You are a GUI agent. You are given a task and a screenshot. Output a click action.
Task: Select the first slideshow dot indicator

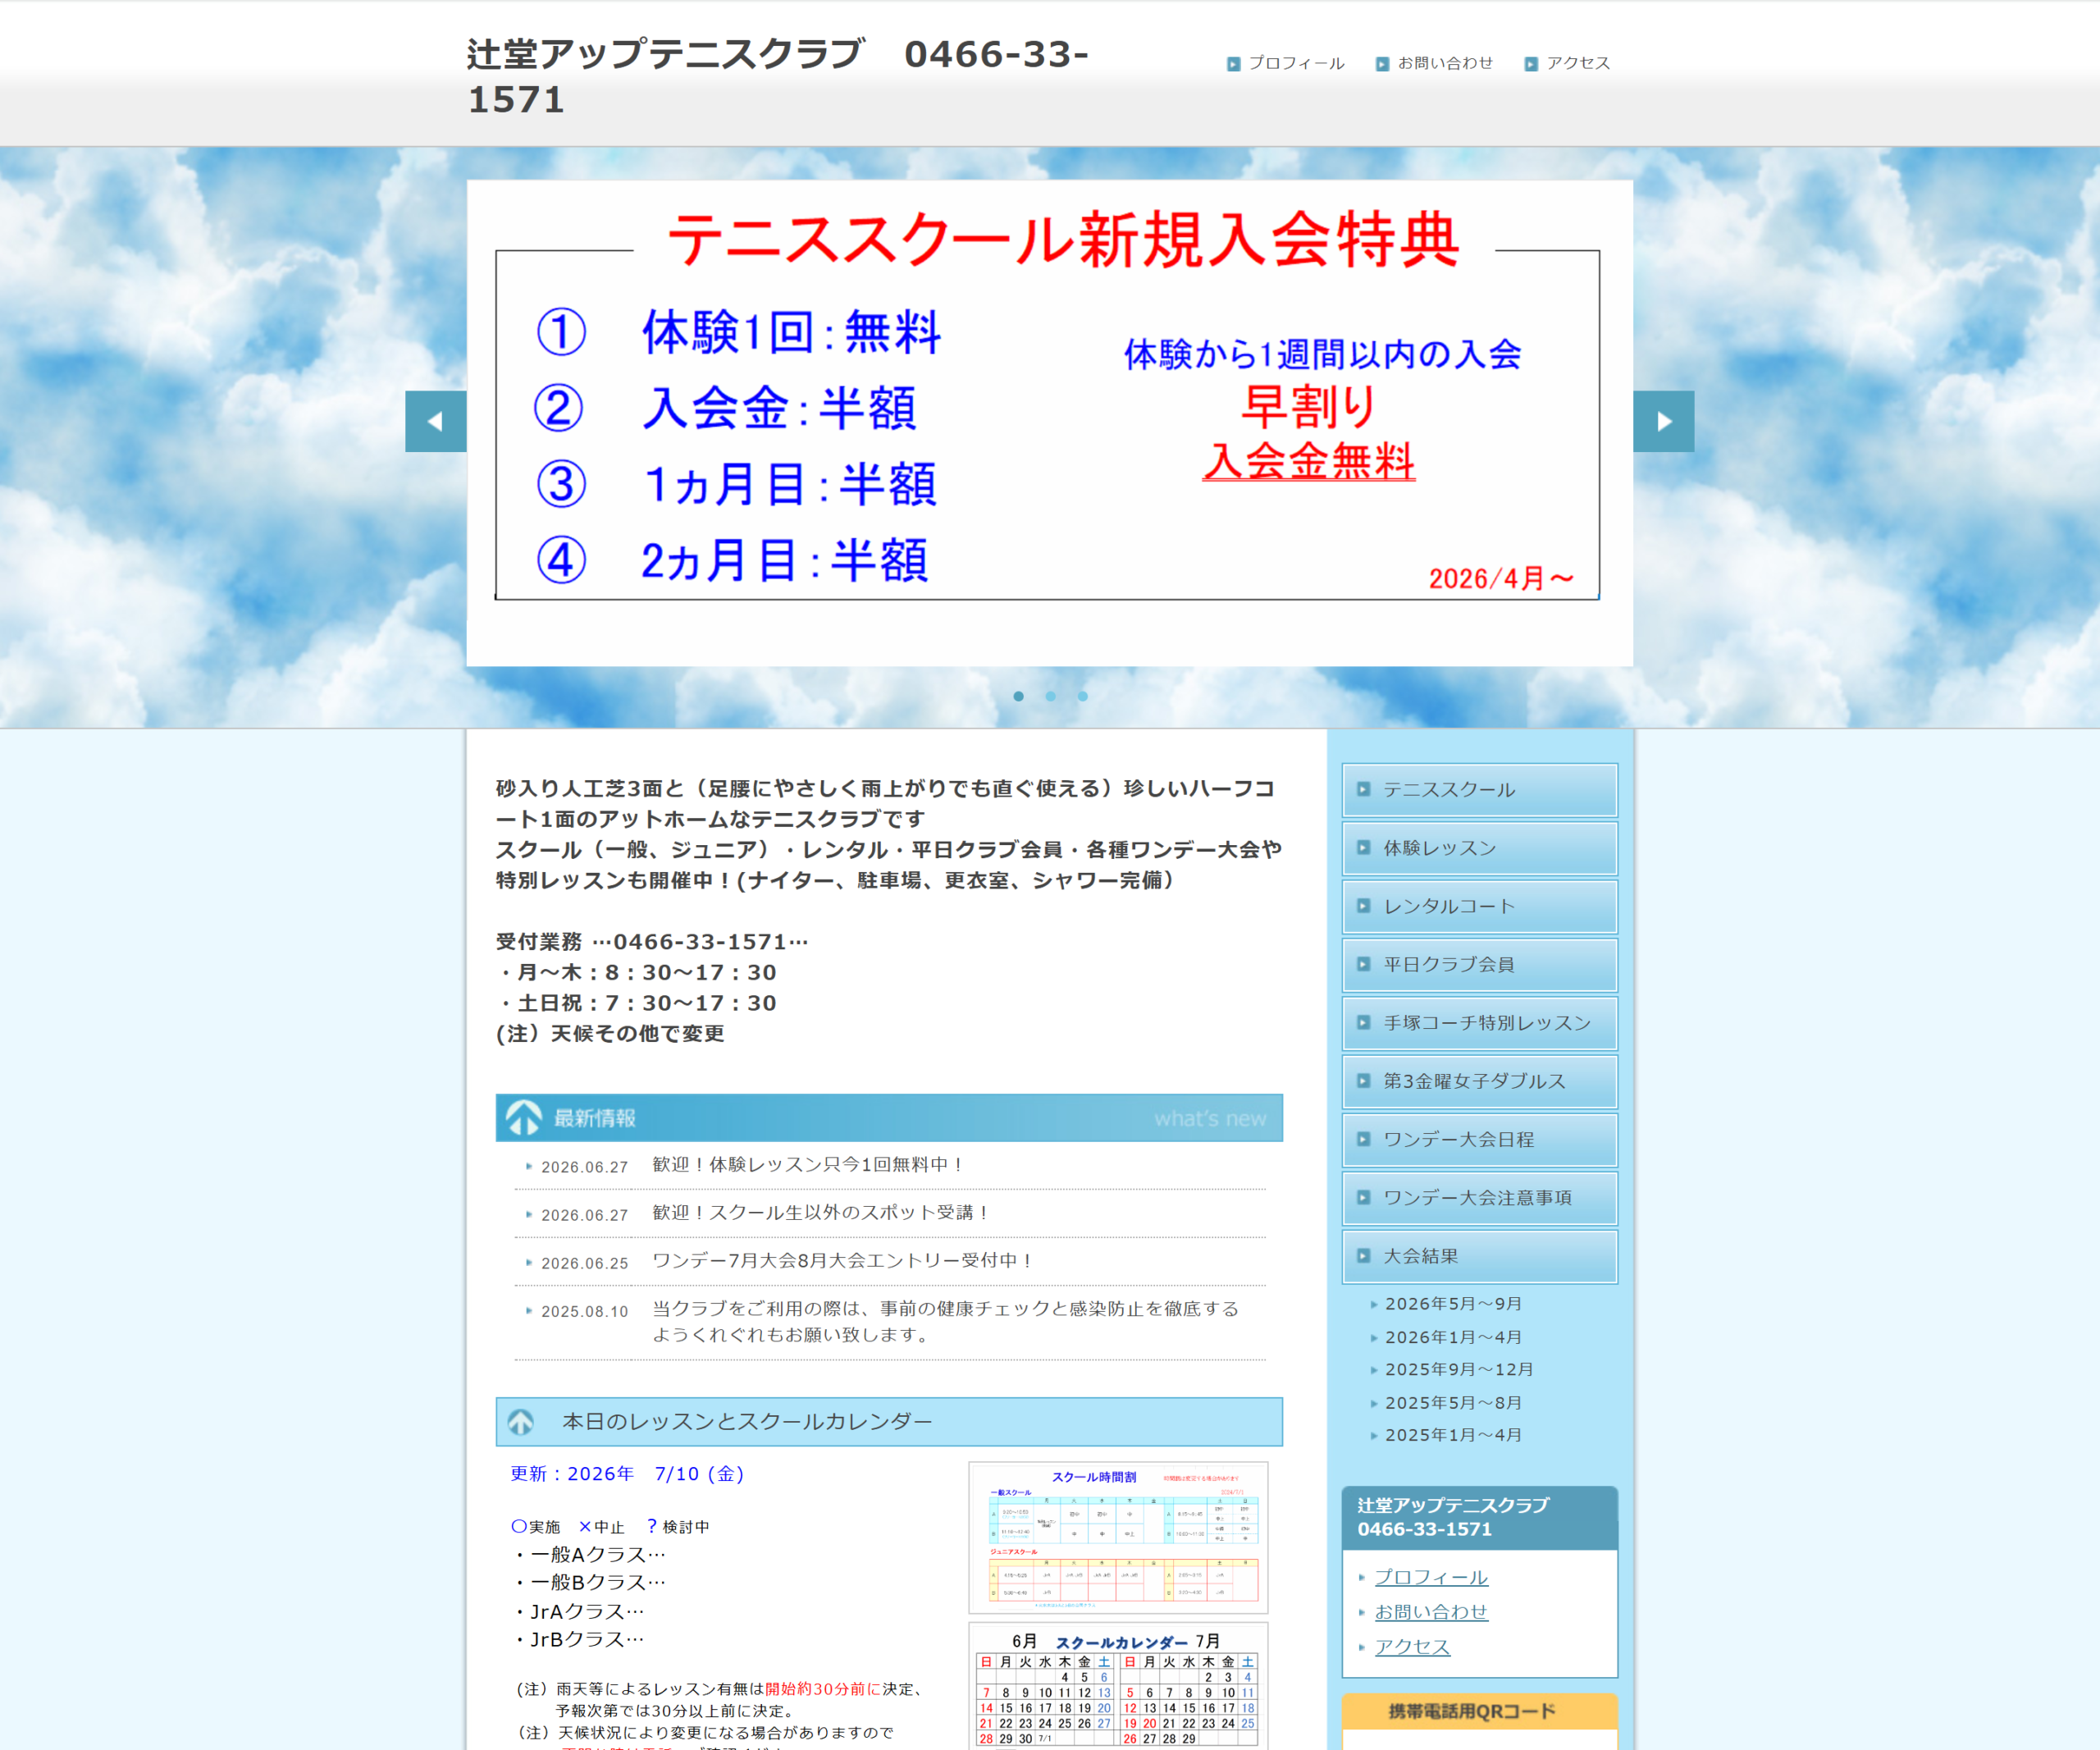click(1018, 696)
